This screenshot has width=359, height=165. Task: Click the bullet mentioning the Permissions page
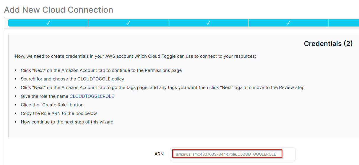click(x=101, y=70)
